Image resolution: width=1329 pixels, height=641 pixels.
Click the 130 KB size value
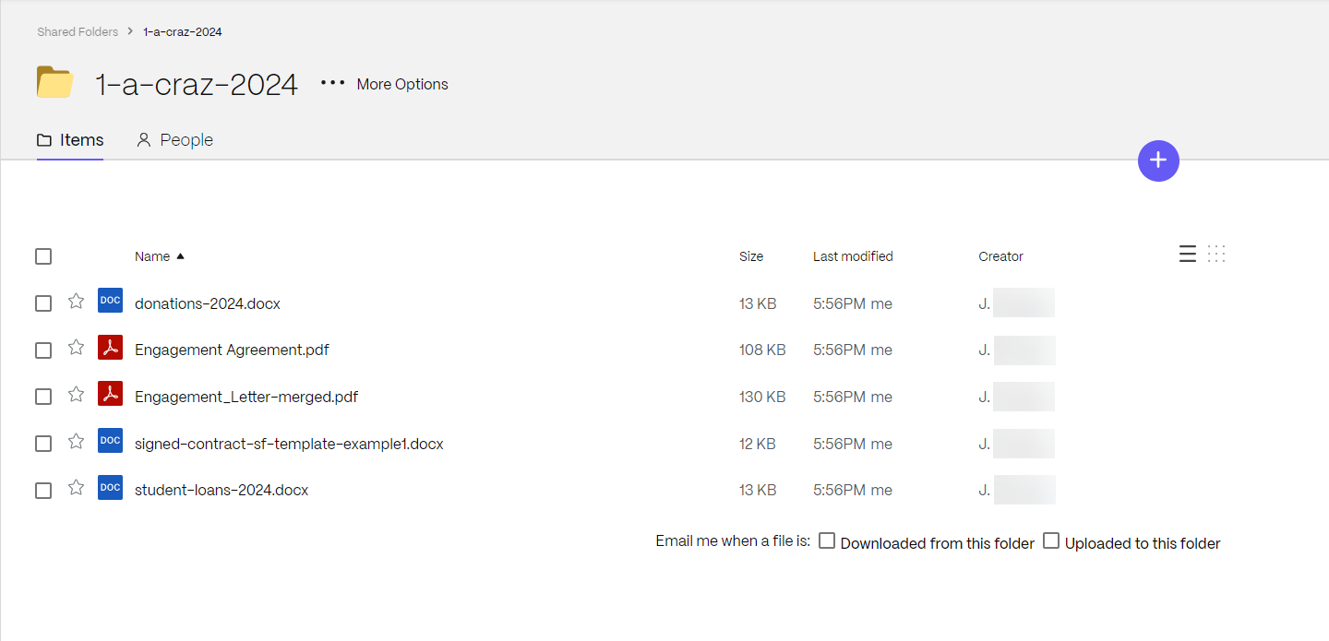[762, 397]
